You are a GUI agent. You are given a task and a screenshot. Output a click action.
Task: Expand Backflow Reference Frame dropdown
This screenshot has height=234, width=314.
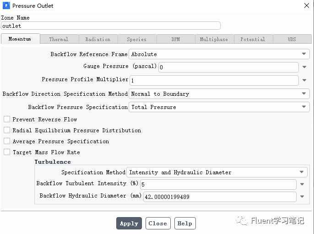coord(219,54)
